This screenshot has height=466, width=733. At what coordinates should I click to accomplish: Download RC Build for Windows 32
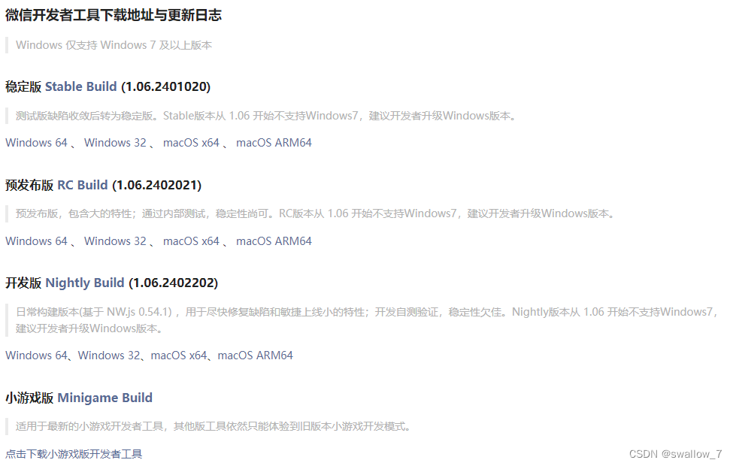tap(116, 241)
